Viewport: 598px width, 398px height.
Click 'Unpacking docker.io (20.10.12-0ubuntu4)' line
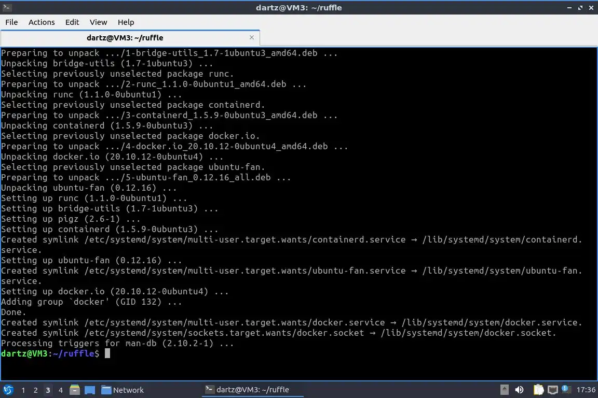tap(112, 157)
